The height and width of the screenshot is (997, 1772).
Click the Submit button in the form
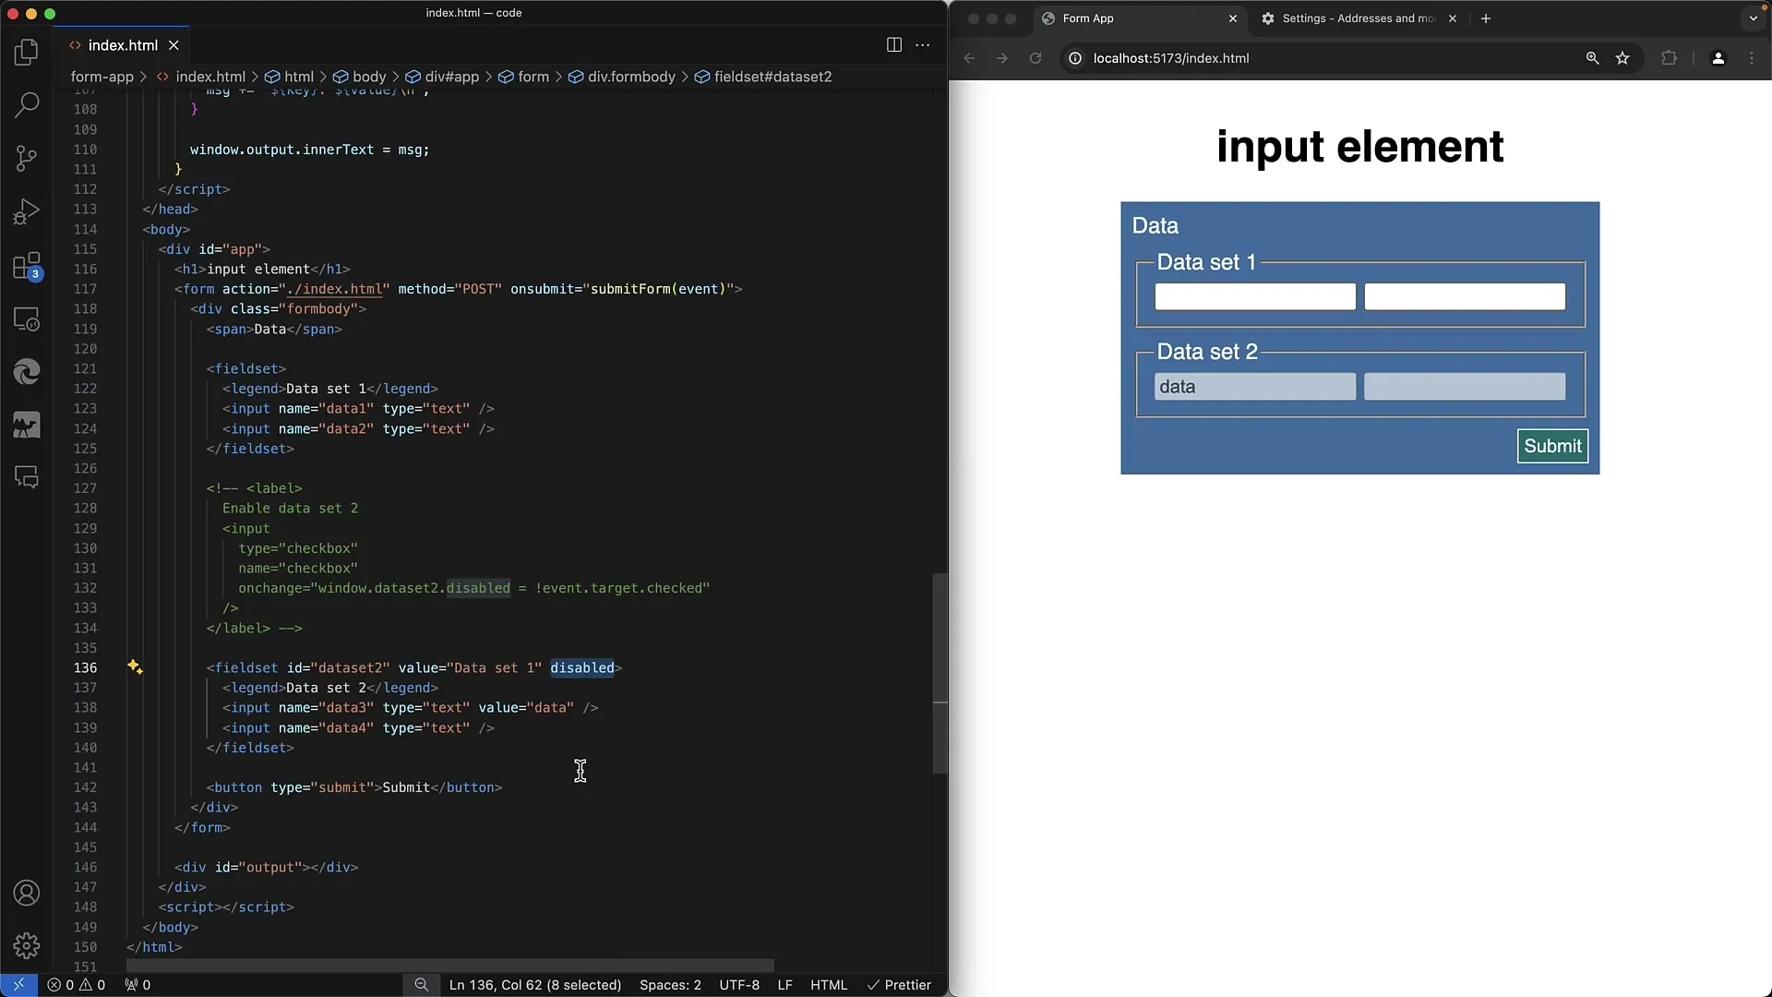[1554, 446]
